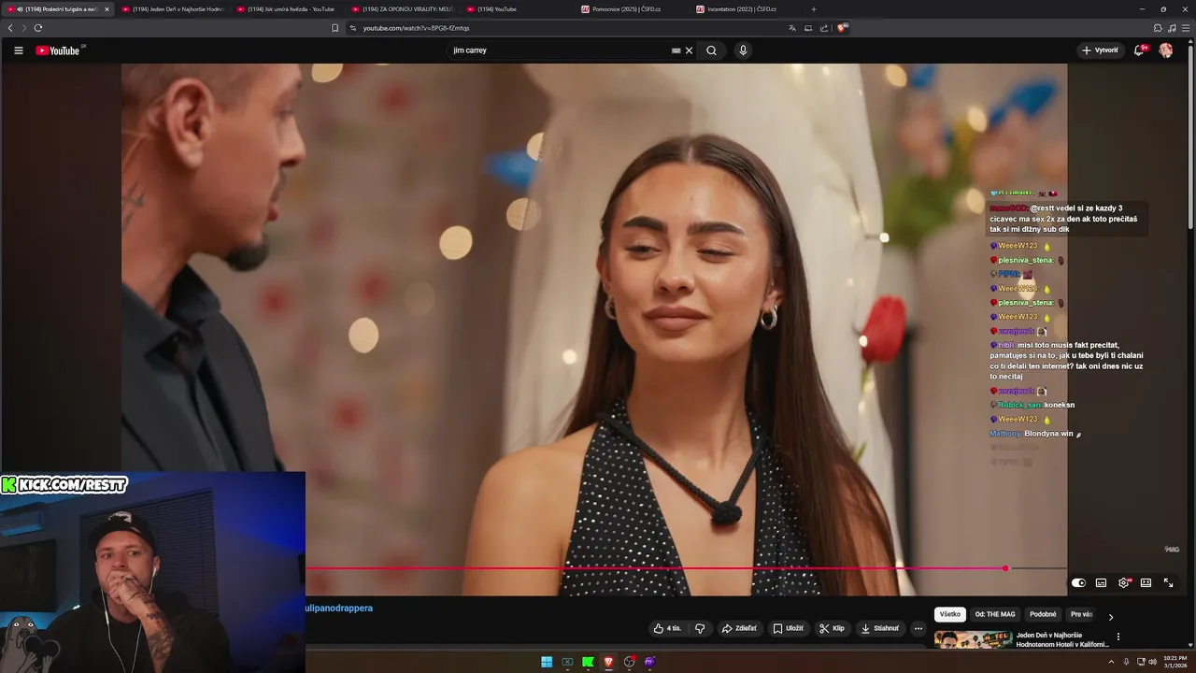Click the browser address bar URL
1196x673 pixels.
(x=416, y=28)
